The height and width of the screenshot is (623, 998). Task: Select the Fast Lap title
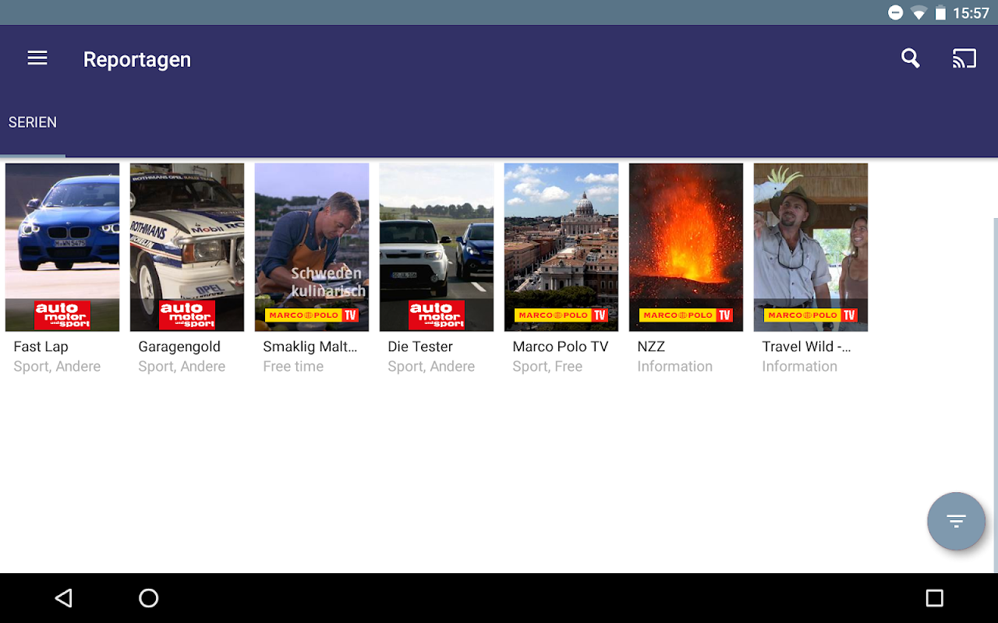tap(41, 347)
